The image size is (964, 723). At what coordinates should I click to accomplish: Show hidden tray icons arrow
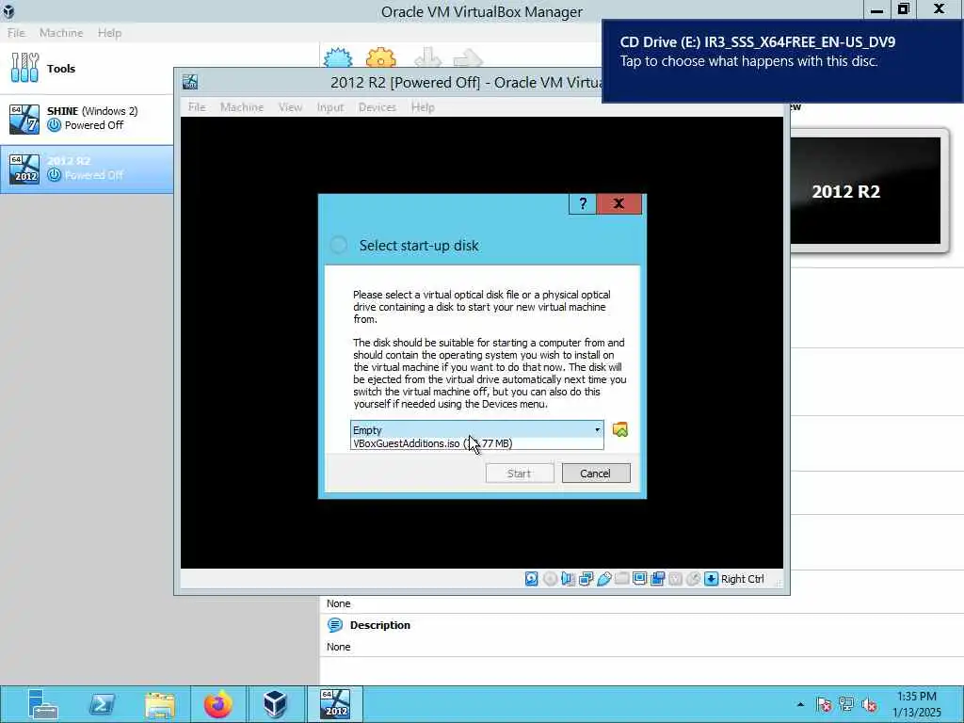pyautogui.click(x=800, y=704)
